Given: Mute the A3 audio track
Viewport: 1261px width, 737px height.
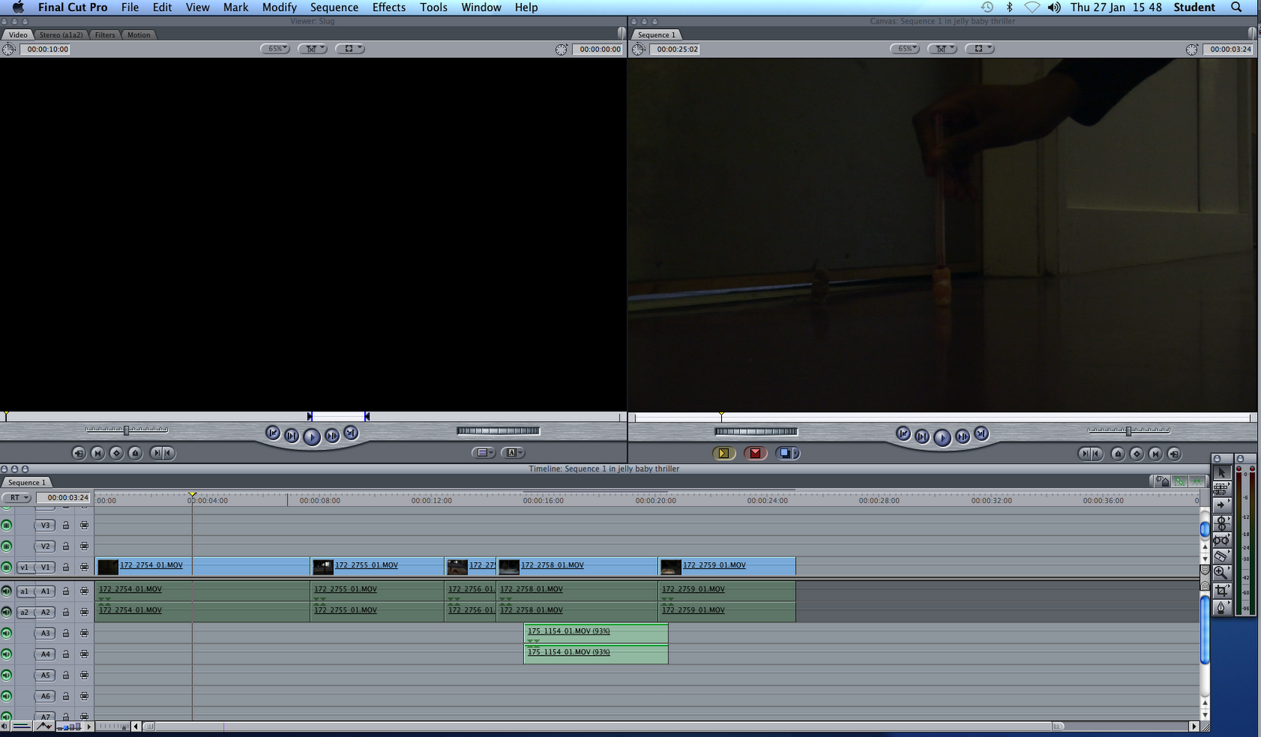Looking at the screenshot, I should click(x=7, y=633).
